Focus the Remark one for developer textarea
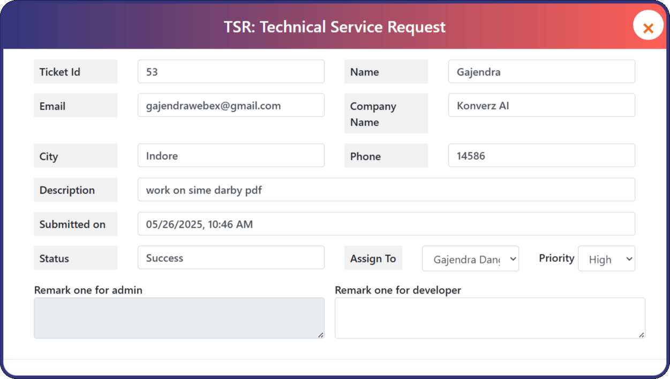 (490, 318)
